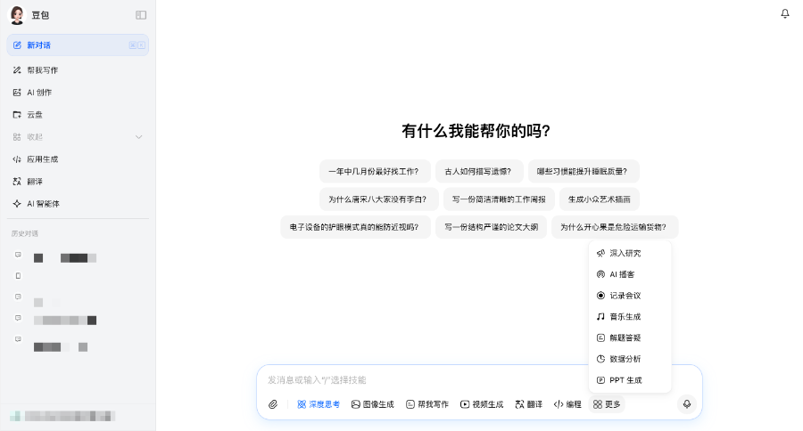Click the notification bell icon
The image size is (803, 431).
(x=784, y=14)
